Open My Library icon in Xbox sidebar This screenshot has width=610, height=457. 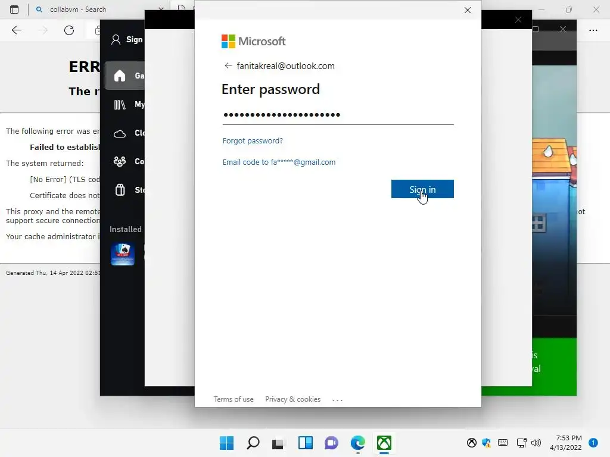click(119, 105)
